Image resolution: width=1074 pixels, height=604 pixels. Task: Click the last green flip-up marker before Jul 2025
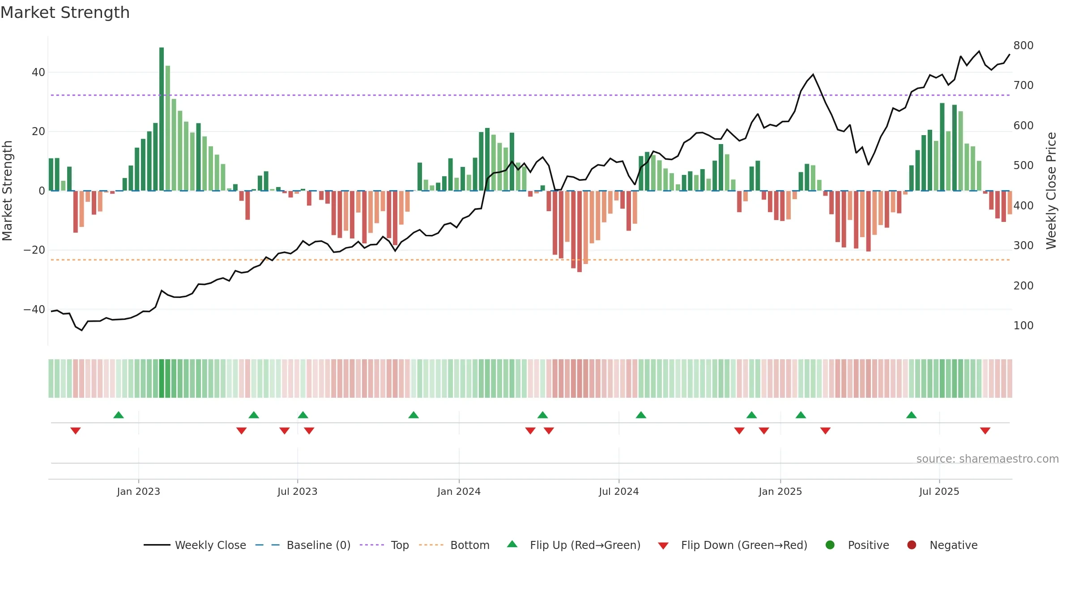(912, 415)
